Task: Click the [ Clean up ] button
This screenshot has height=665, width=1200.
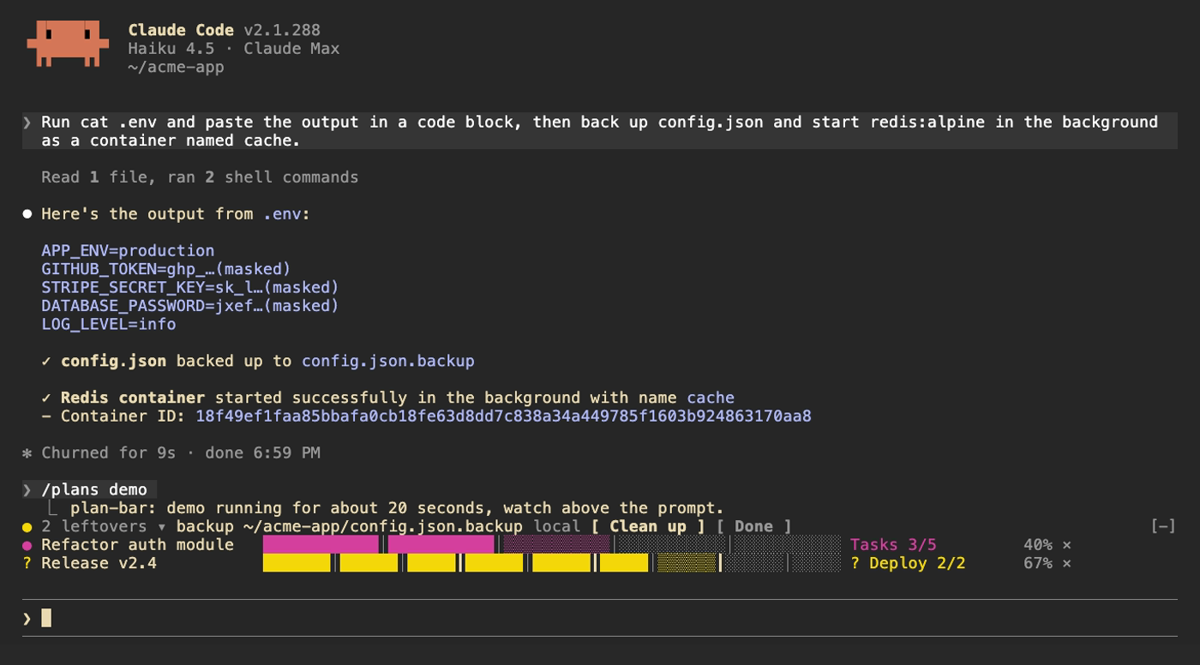Action: 648,526
